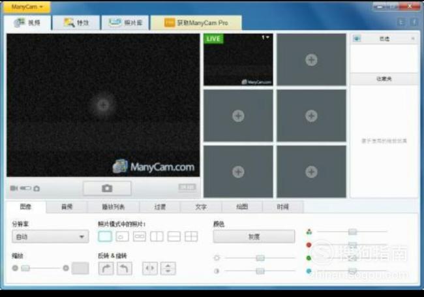Open the ManyCam main menu dropdown
Screen dimensions: 424x297
[27, 7]
